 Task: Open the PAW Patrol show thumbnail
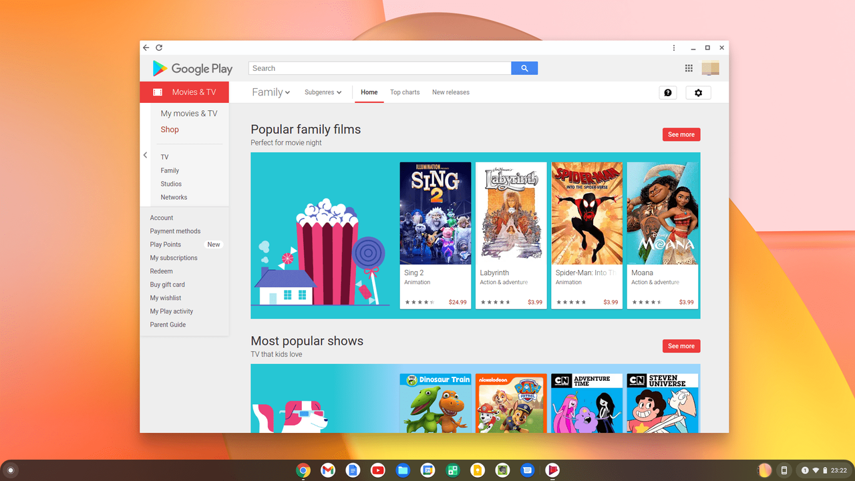coord(511,404)
